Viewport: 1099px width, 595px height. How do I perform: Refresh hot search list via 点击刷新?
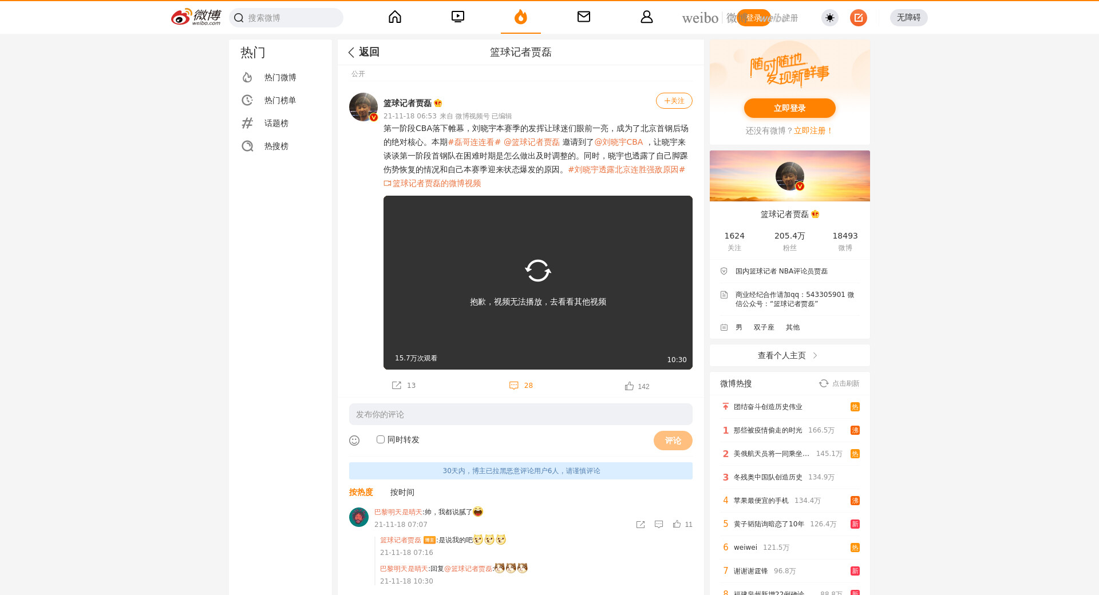pos(839,383)
